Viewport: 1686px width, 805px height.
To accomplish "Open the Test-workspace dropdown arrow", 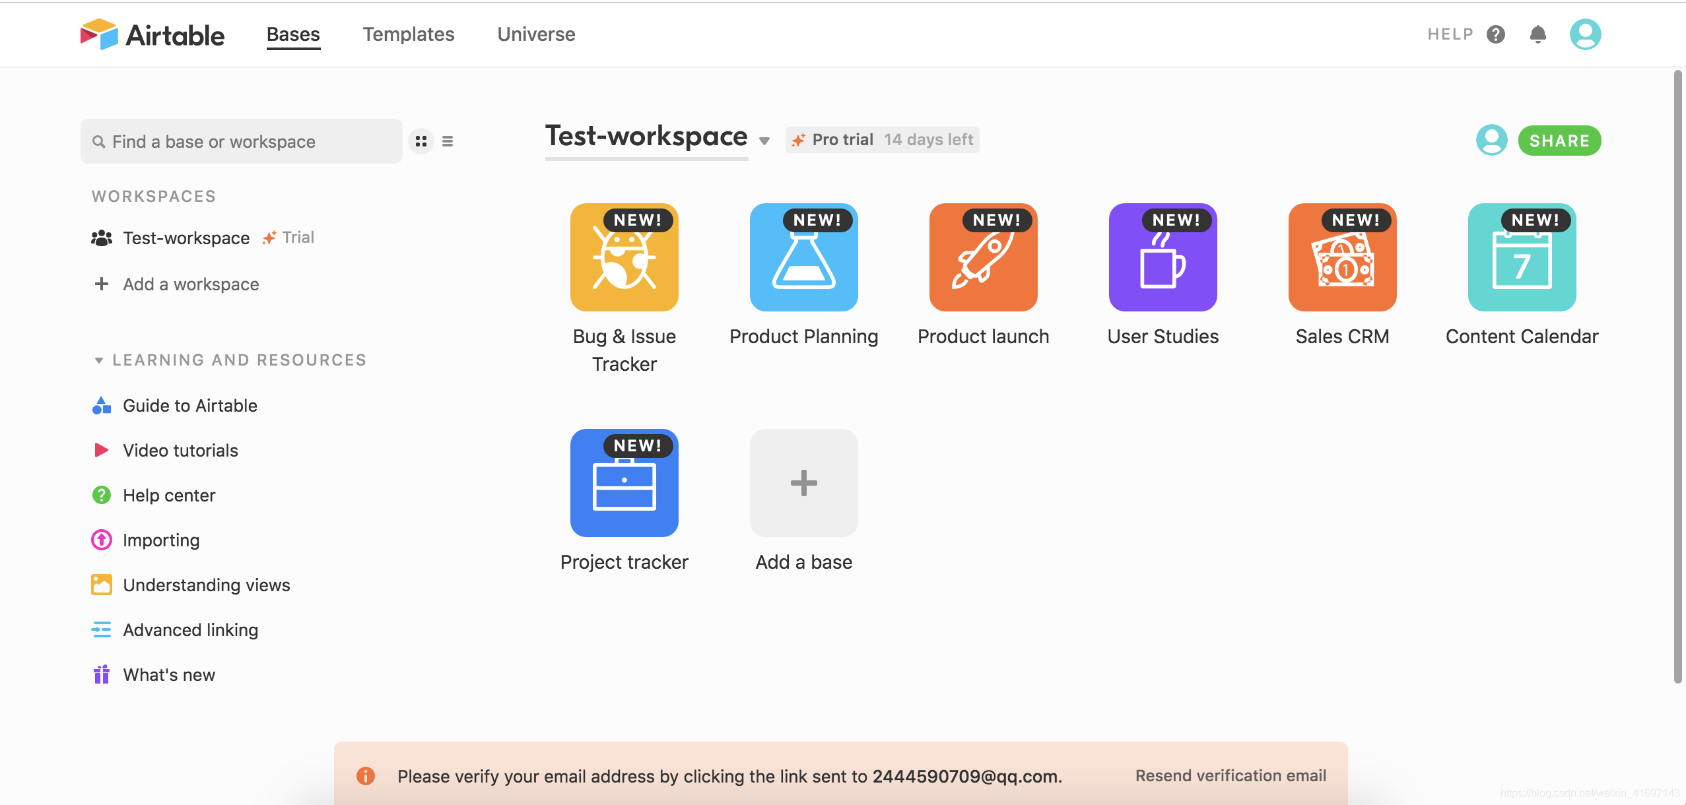I will (764, 141).
